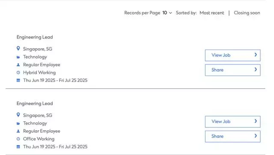Screen dimensions: 274x155
Task: Open the first Engineering Lead job title
Action: coord(35,37)
